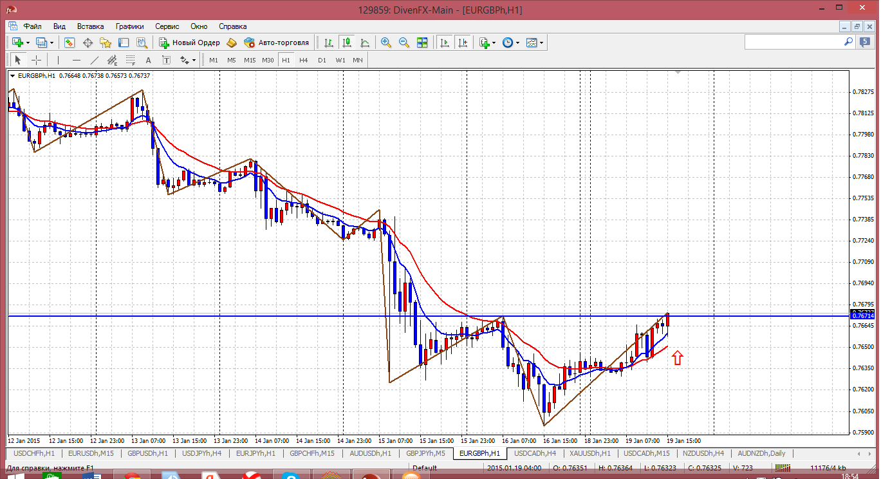Toggle the active H1 timeframe button
Screen dimensions: 881x479
pos(286,60)
